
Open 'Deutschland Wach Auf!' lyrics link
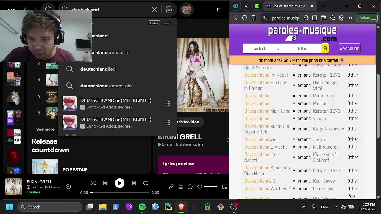(x=267, y=188)
